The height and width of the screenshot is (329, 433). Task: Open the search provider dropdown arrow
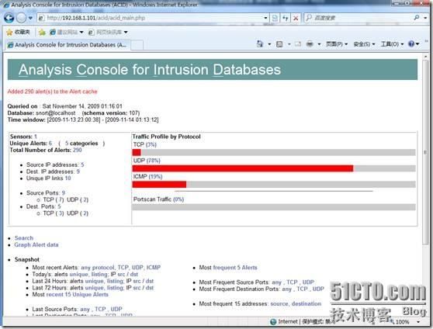pyautogui.click(x=425, y=18)
